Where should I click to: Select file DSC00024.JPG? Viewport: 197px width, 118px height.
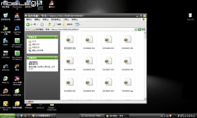[x=70, y=62]
